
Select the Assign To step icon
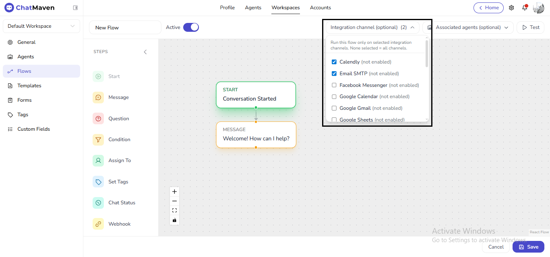[x=97, y=160]
